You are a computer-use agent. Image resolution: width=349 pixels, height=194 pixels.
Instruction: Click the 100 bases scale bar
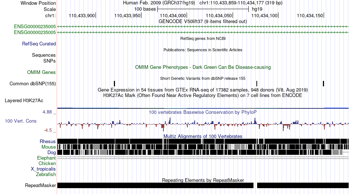click(x=203, y=9)
